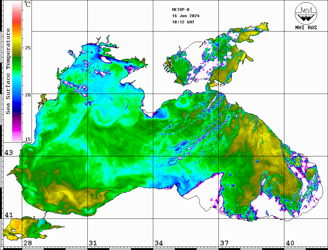Click the 'METOP-B' satellite label

[x=181, y=10]
